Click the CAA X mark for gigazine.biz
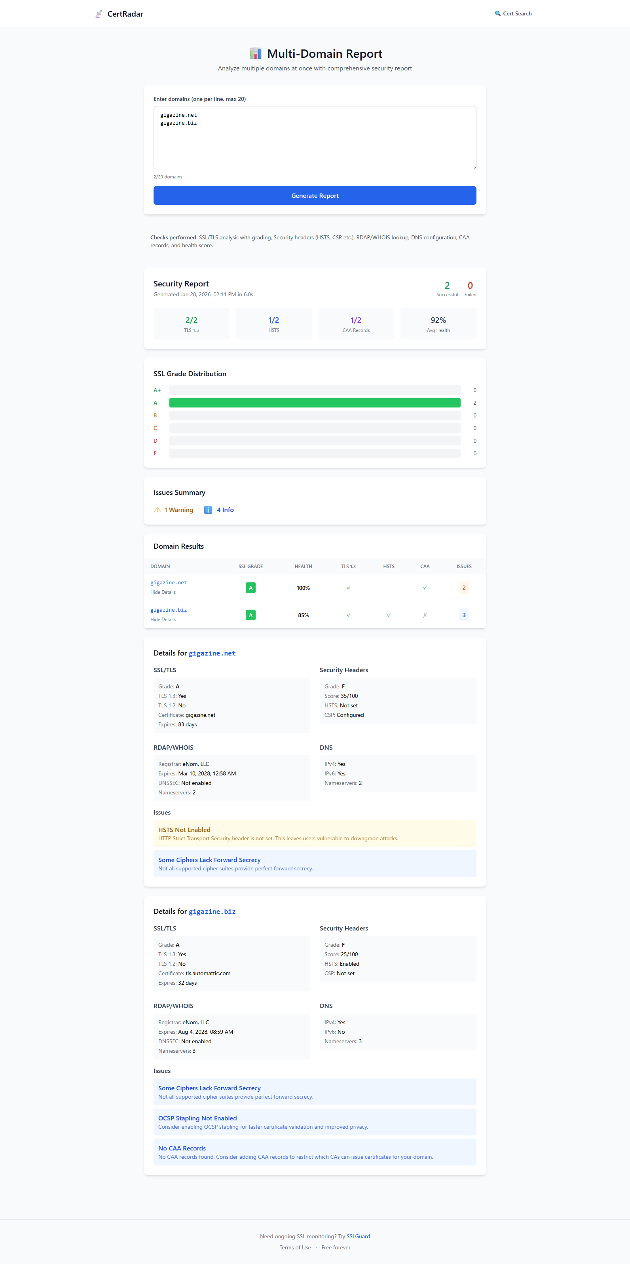630x1264 pixels. pos(425,615)
